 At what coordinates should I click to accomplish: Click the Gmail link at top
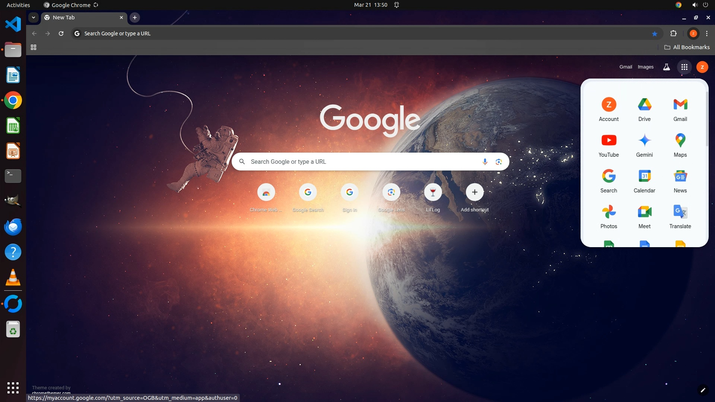(626, 67)
